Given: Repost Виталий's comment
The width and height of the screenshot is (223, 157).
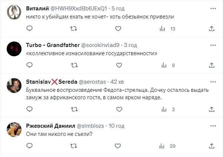Looking at the screenshot, I should 74,29.
